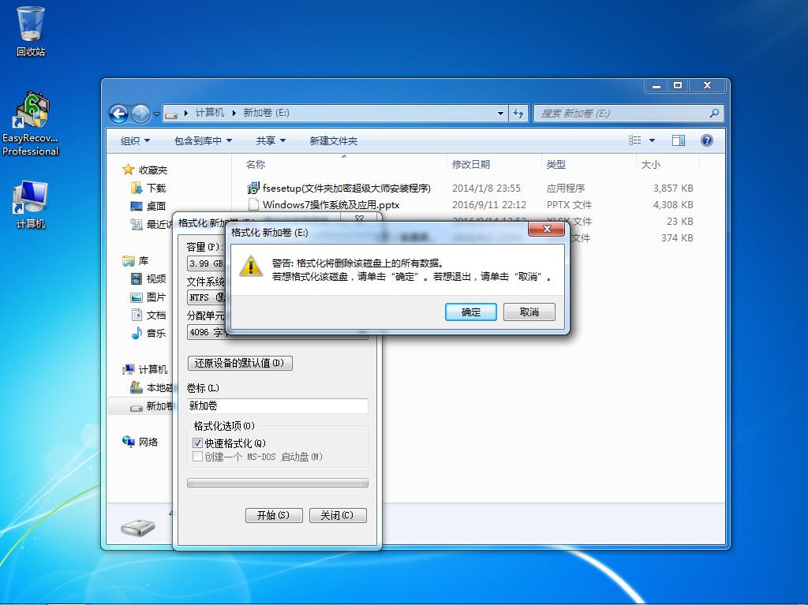This screenshot has height=605, width=808.
Task: Launch EasyRecovery Professional desktop shortcut
Action: (x=31, y=124)
